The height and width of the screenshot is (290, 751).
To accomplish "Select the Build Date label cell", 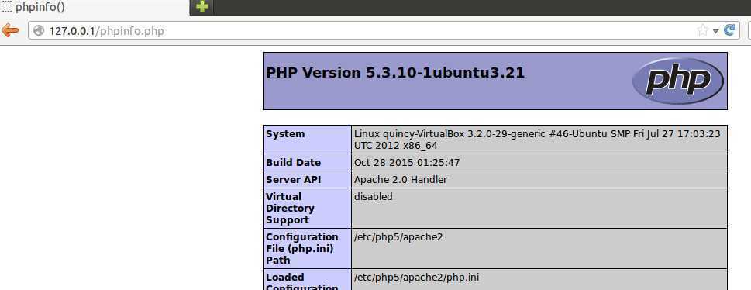I will [307, 163].
